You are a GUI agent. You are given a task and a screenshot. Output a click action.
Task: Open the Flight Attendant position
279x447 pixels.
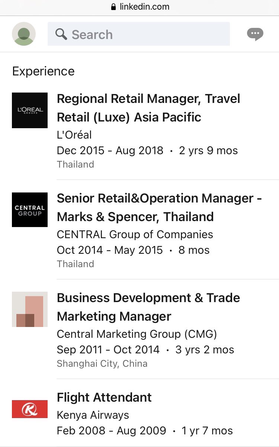click(x=104, y=397)
